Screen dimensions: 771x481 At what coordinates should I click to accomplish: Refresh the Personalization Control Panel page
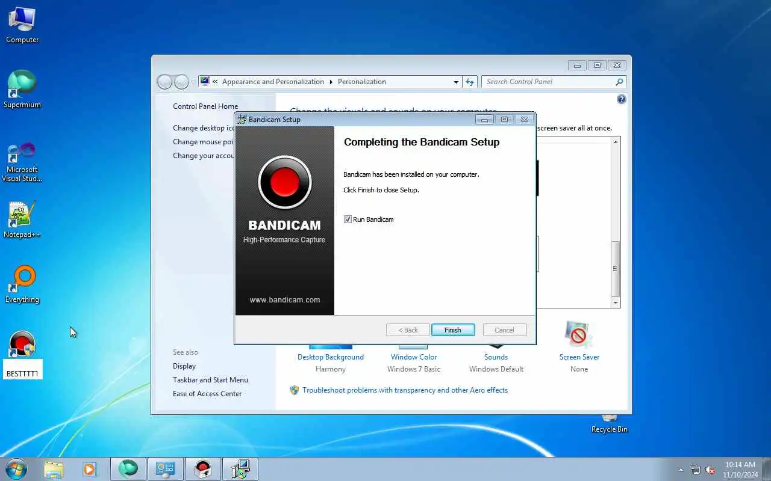pyautogui.click(x=470, y=82)
